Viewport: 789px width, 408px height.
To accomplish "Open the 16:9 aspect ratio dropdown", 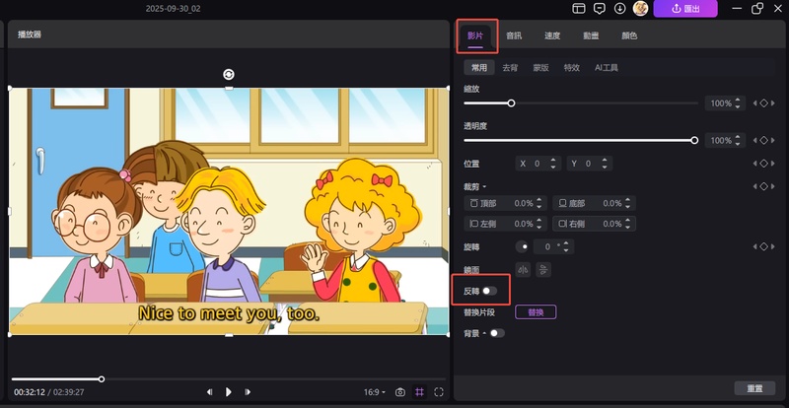I will coord(375,392).
